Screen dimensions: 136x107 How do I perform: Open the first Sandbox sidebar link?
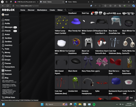tap(7, 38)
